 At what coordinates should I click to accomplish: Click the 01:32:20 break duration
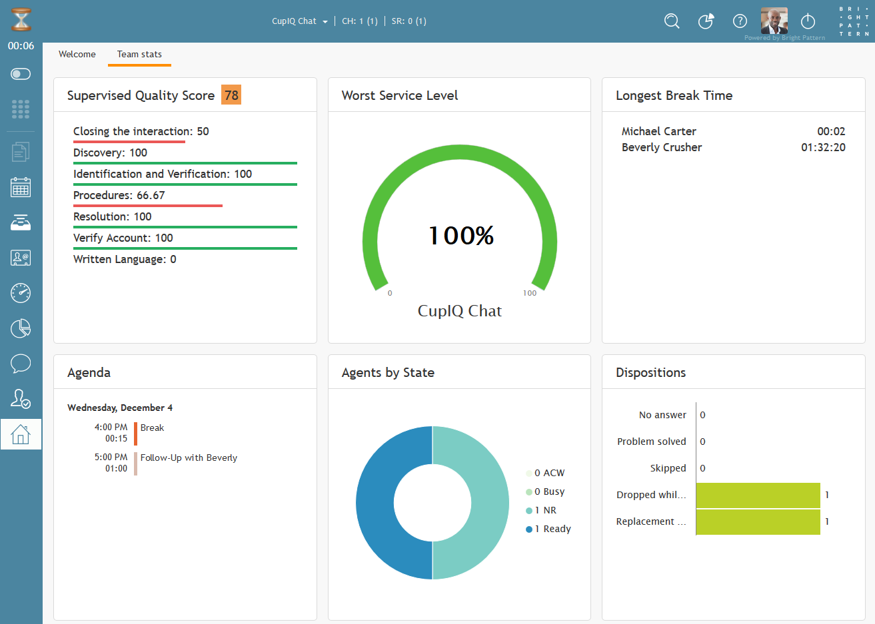(x=823, y=148)
